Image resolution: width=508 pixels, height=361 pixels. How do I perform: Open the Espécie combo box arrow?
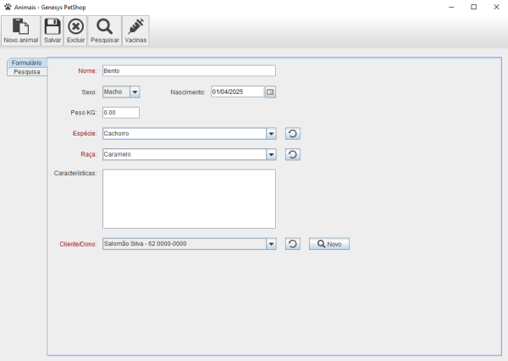271,133
